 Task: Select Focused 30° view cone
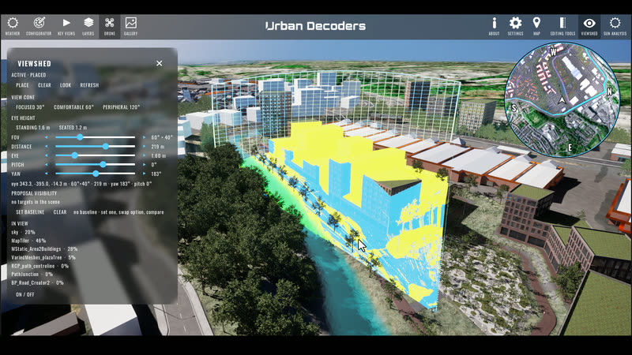[30, 107]
